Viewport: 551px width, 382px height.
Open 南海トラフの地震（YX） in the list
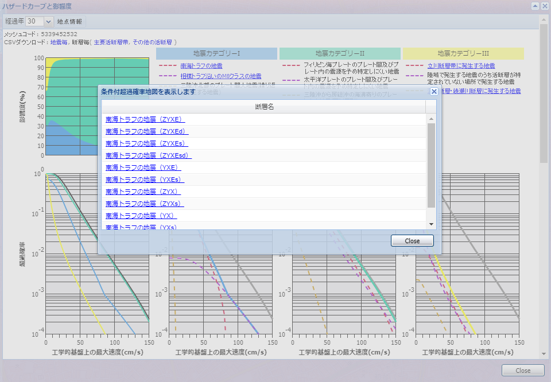[x=141, y=215]
